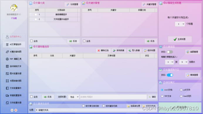Click the 导入数据 button
This screenshot has height=114, width=203.
pos(134,50)
